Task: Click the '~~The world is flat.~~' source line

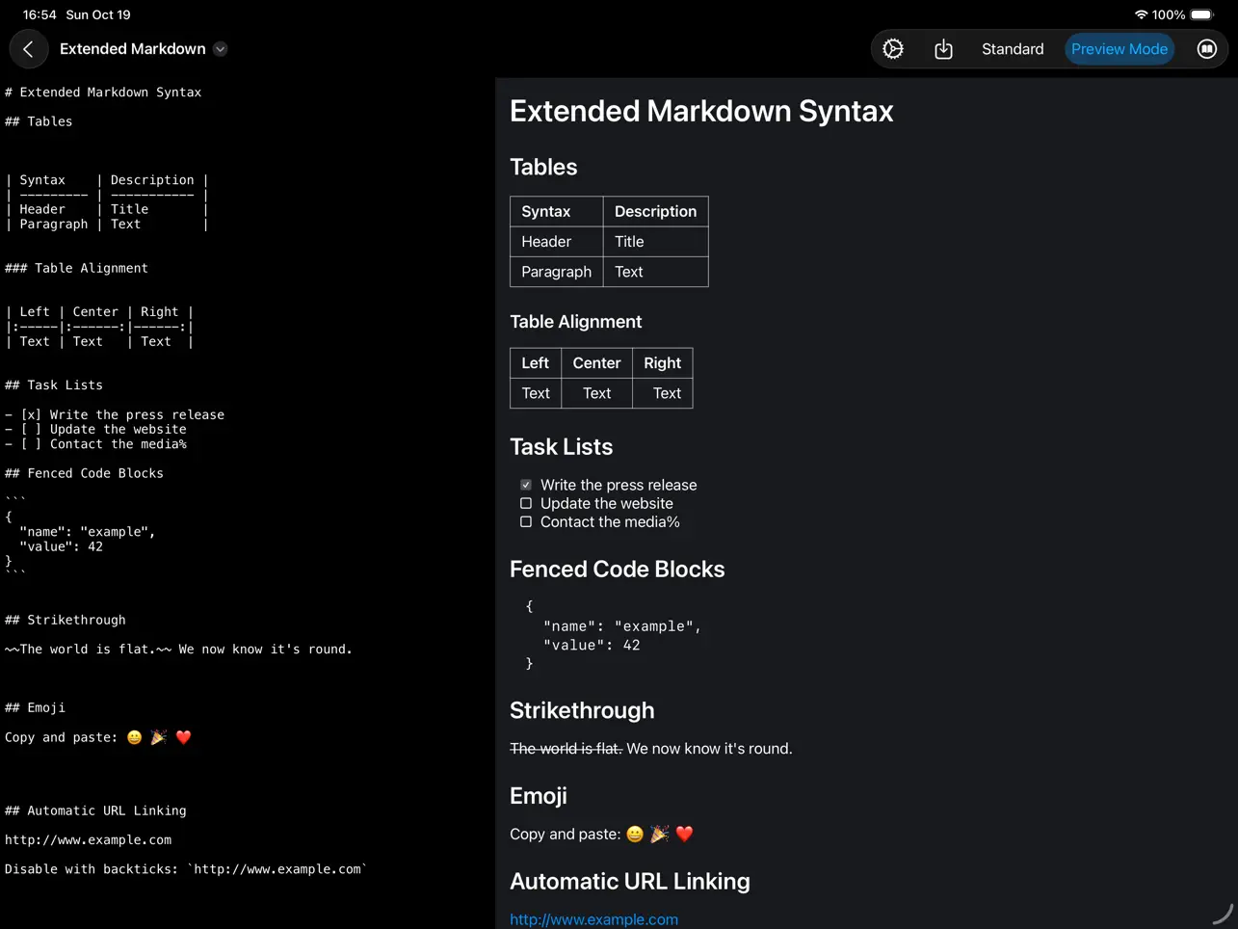Action: [x=178, y=650]
